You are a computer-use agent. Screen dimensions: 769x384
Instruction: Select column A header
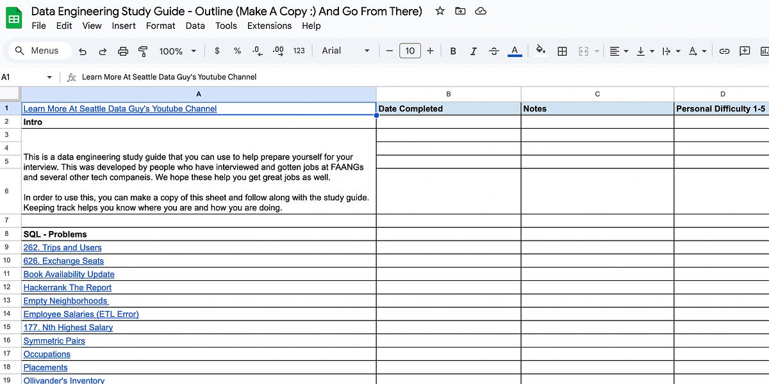199,94
